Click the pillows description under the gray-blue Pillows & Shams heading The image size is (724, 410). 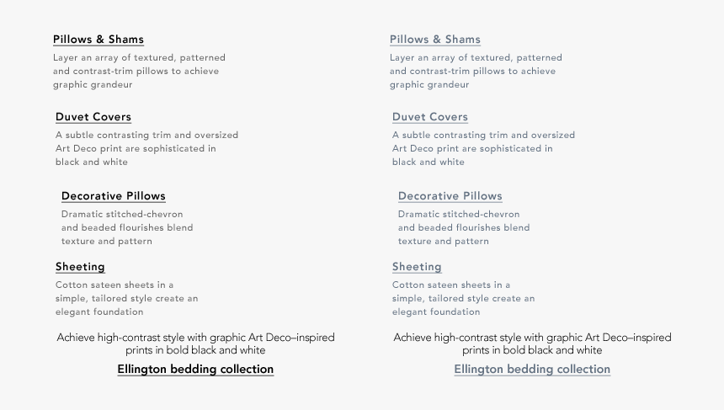[x=476, y=71]
